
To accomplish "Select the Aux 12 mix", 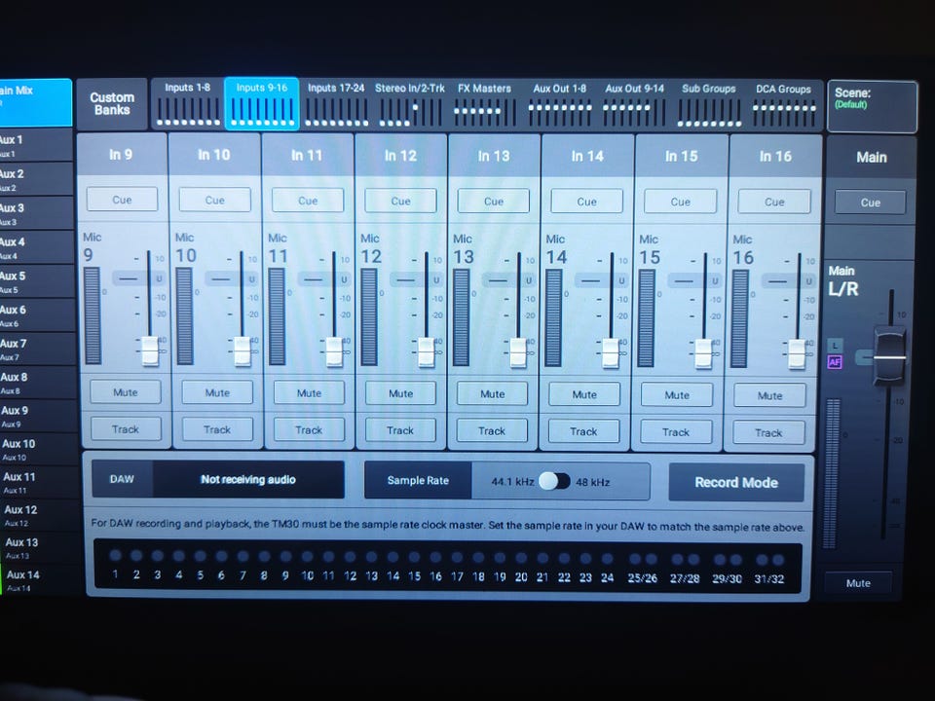I will 41,515.
